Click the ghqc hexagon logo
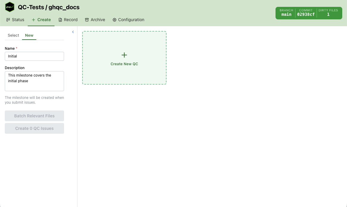This screenshot has height=207, width=347. 10,7
